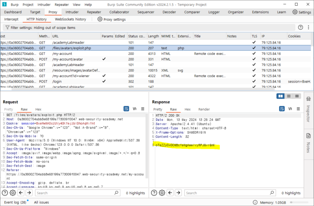The height and width of the screenshot is (206, 314).
Task: Toggle Response show non-printable \n icon
Action: click(x=290, y=108)
